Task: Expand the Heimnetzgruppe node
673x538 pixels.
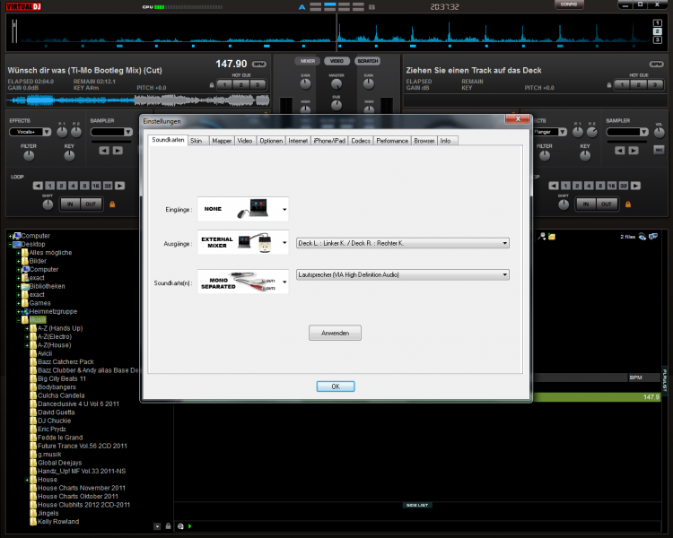Action: tap(19, 312)
